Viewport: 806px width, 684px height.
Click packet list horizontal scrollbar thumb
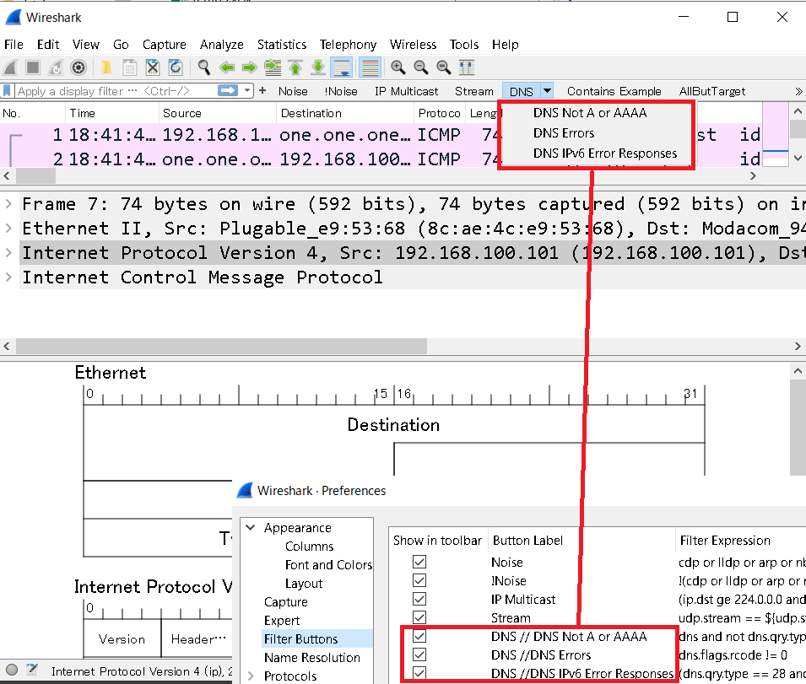[x=35, y=176]
